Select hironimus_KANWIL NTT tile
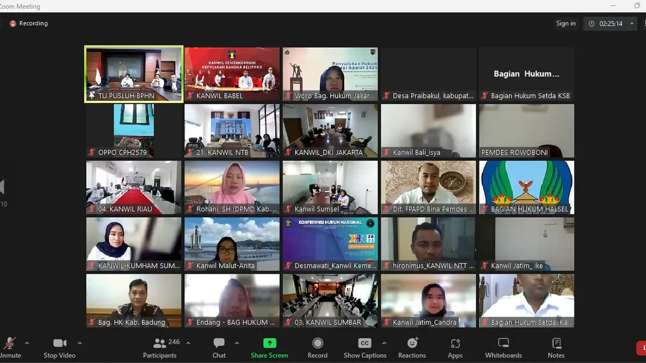Viewport: 646px width, 363px height. [428, 244]
